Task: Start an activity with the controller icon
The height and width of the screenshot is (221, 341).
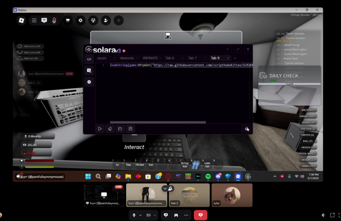Action: 176,215
